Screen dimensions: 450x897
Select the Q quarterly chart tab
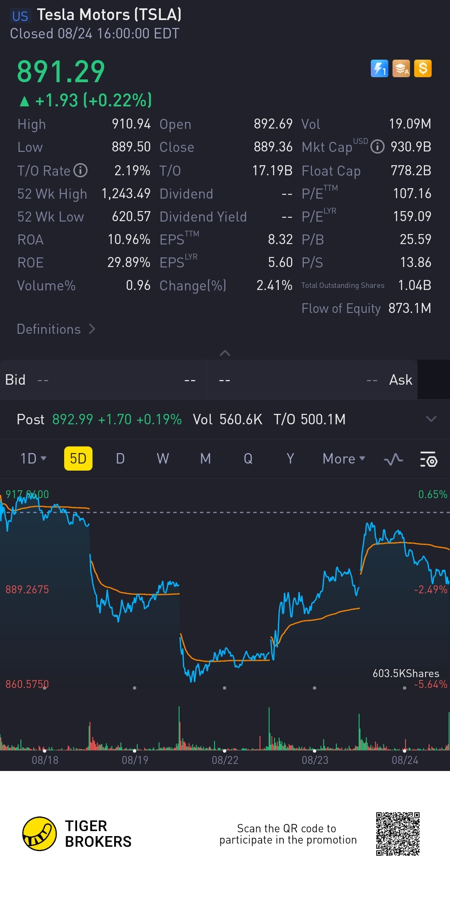coord(248,459)
